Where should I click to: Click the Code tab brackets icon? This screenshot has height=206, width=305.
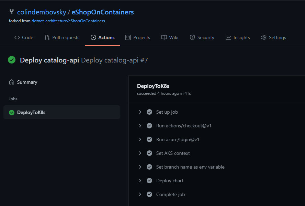pyautogui.click(x=17, y=37)
